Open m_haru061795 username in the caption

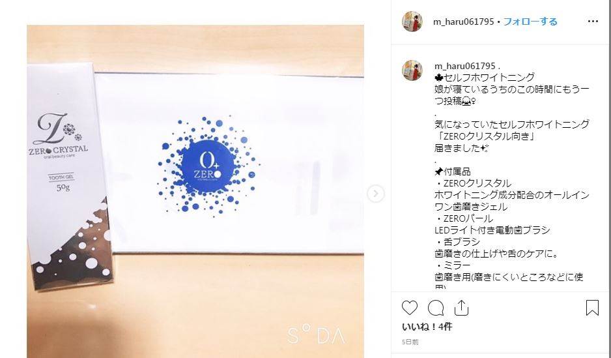[x=465, y=66]
